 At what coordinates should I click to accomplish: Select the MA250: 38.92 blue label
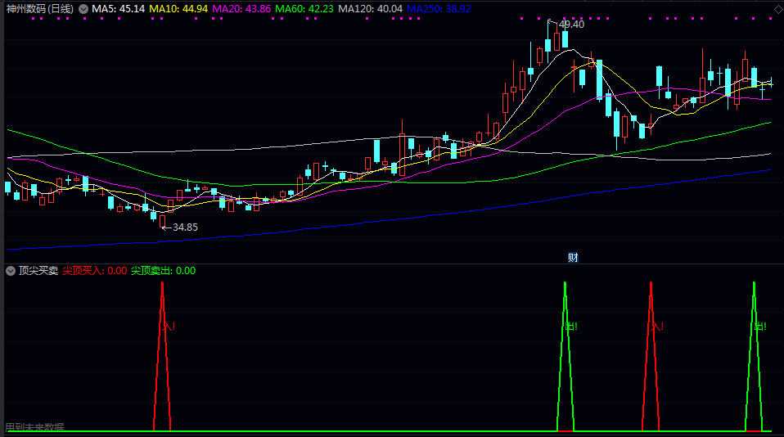(x=439, y=9)
